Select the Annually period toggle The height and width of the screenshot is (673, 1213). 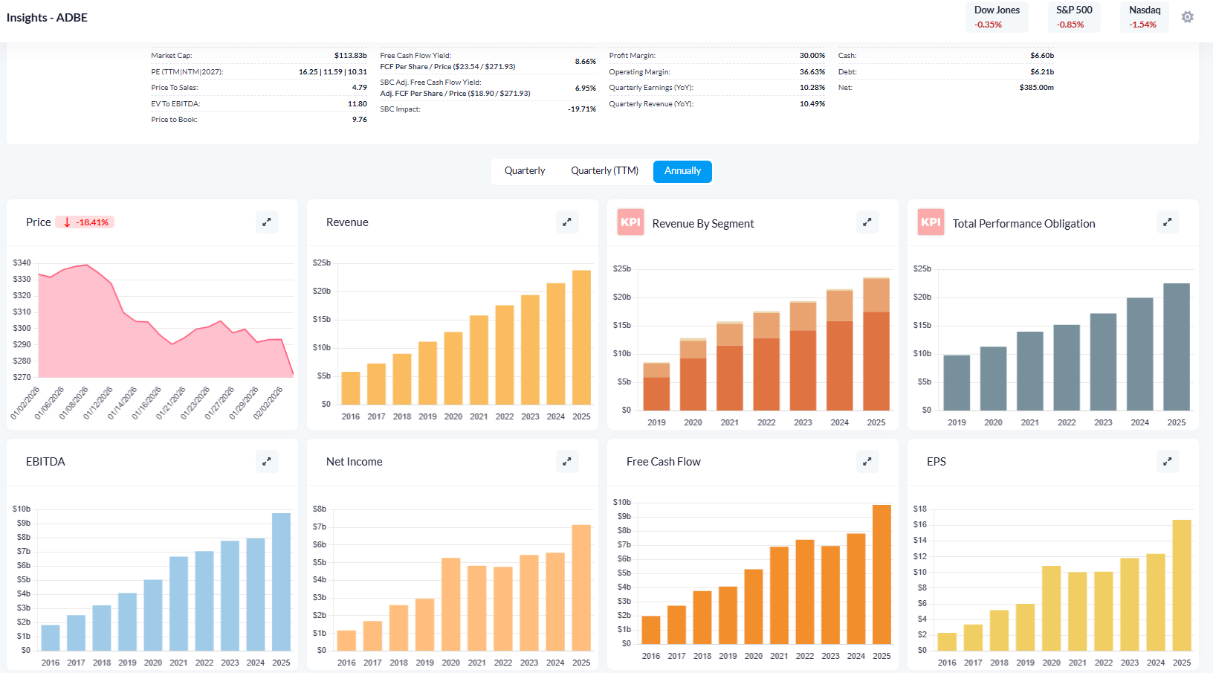click(x=682, y=171)
